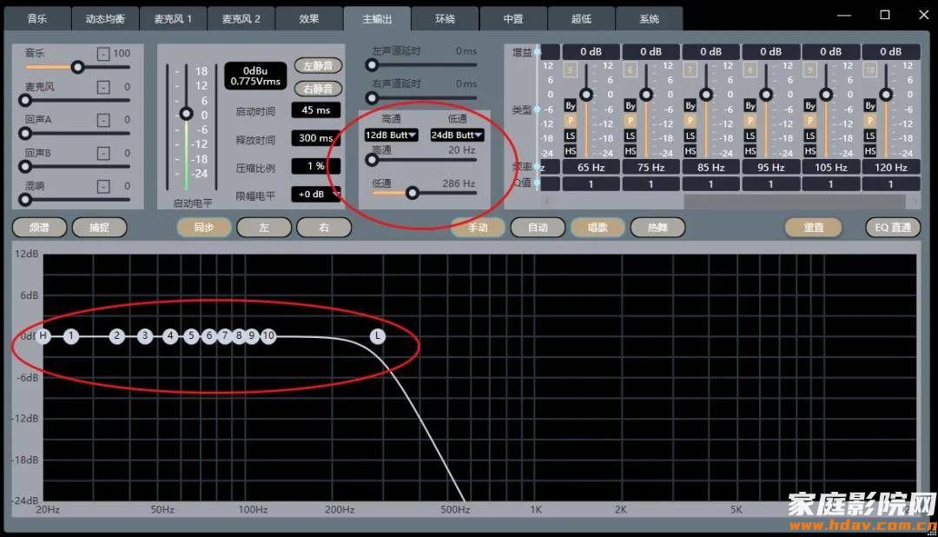Toggle band number 6 box above 75 Hz
This screenshot has height=537, width=938.
[x=630, y=70]
